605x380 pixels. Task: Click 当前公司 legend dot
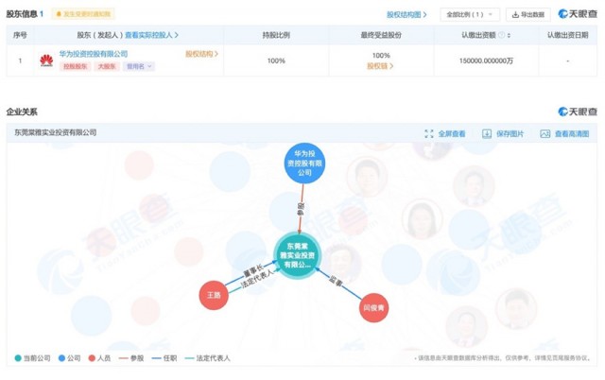[18, 358]
